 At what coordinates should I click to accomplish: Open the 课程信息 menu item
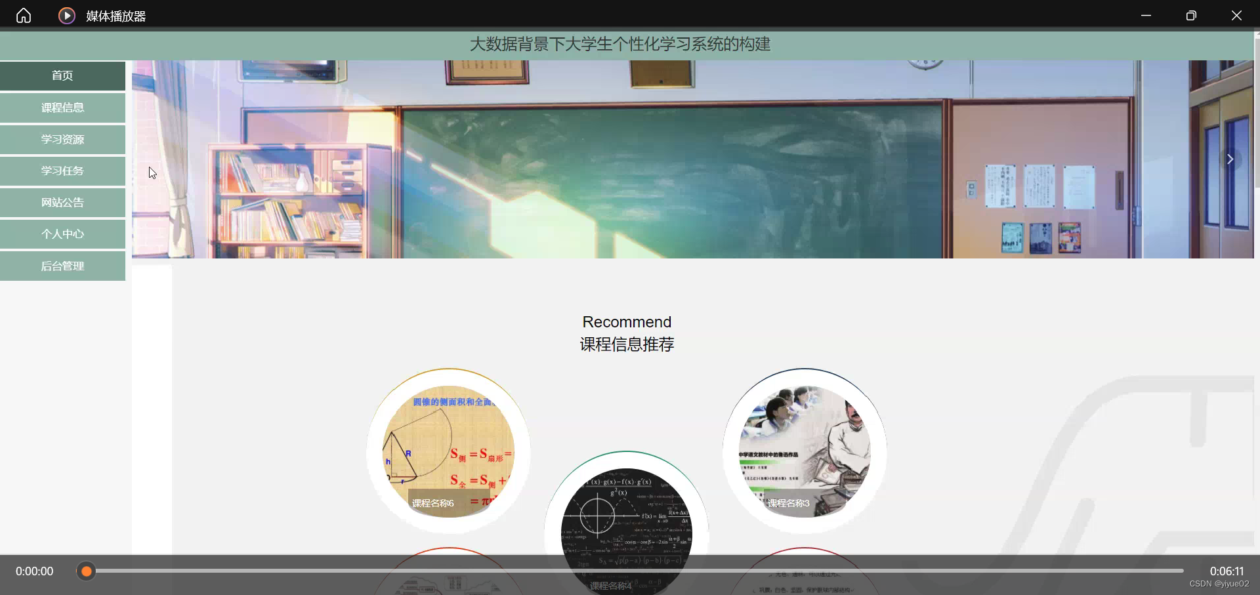point(62,108)
